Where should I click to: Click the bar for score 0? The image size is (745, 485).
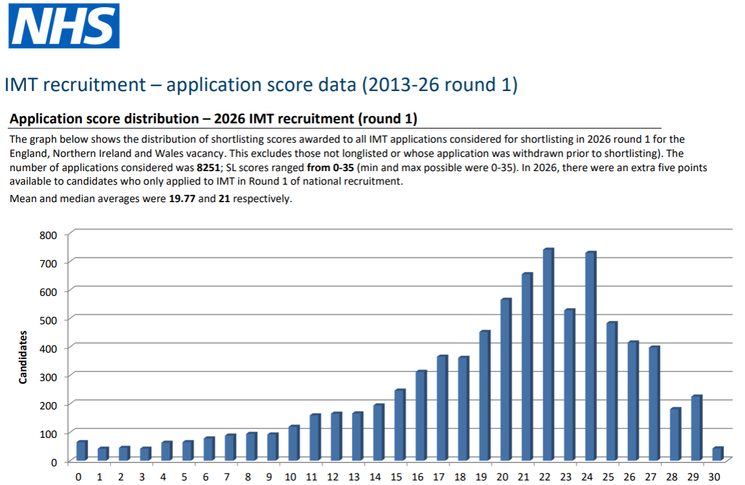(81, 451)
